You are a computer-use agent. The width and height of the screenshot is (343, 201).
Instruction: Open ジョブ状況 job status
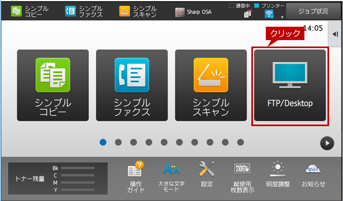pyautogui.click(x=313, y=11)
